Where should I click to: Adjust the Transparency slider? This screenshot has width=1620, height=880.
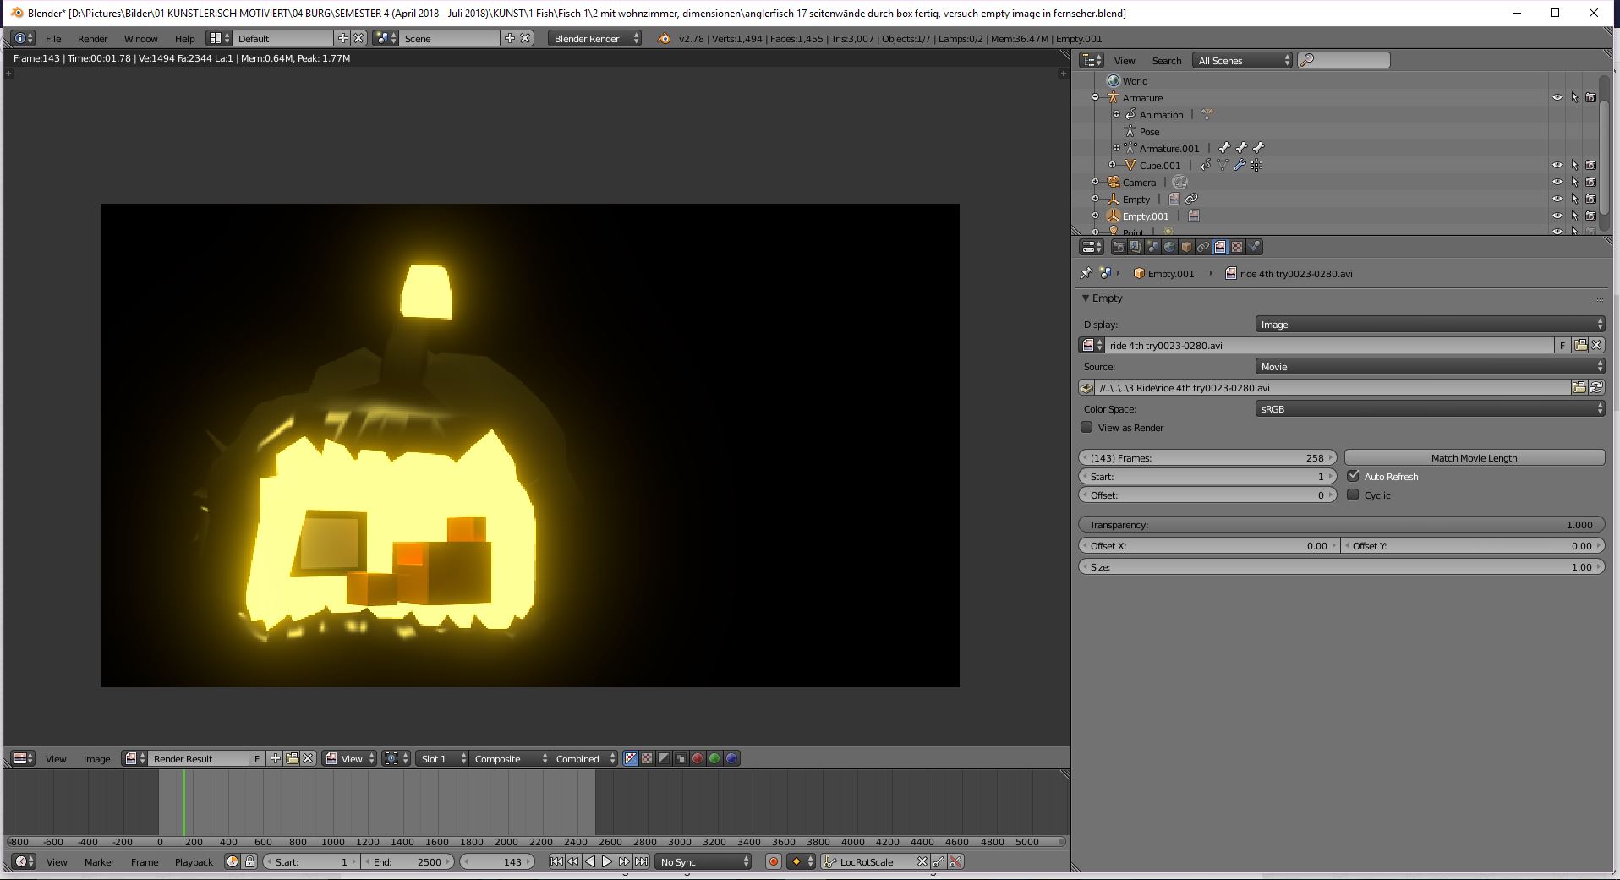click(x=1341, y=524)
